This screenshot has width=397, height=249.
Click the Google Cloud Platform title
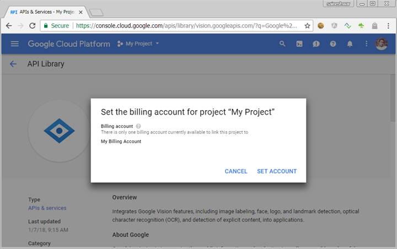[x=69, y=44]
